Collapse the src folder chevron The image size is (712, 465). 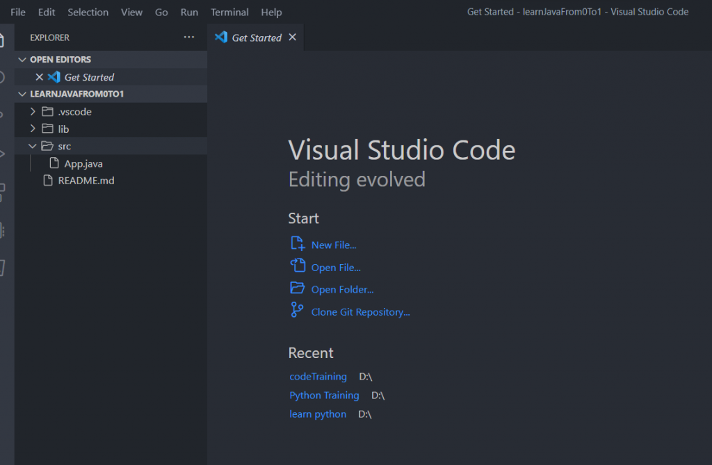click(32, 146)
